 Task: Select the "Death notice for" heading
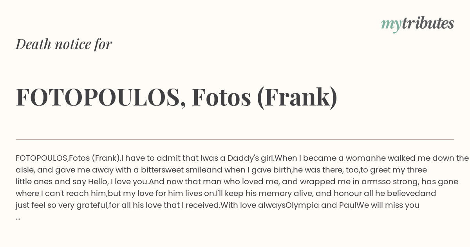click(64, 44)
